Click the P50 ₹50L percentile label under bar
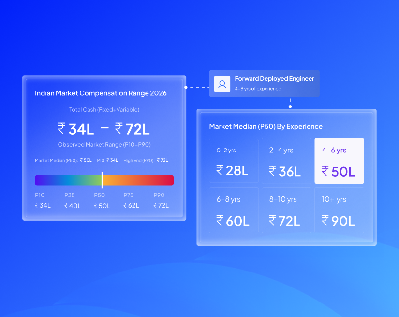399x317 pixels. [102, 200]
